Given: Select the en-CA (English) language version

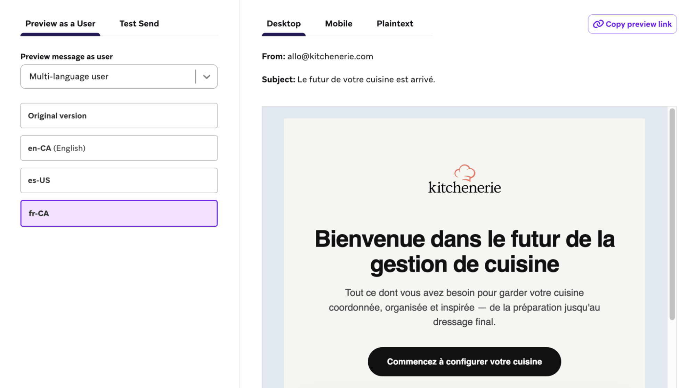Looking at the screenshot, I should tap(119, 148).
